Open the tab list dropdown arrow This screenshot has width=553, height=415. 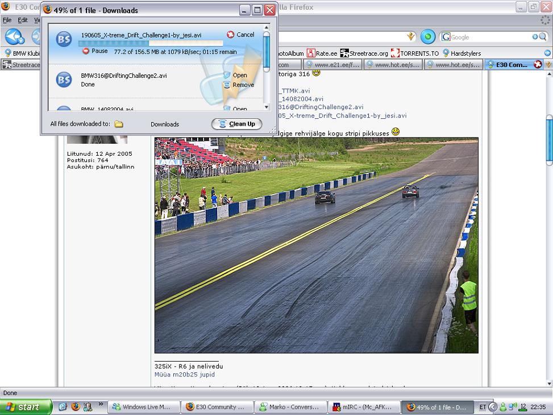pyautogui.click(x=548, y=65)
